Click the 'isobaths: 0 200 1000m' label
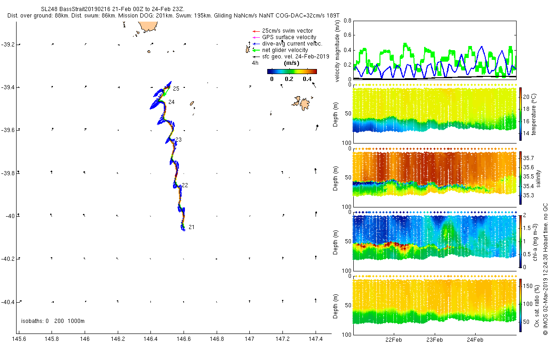552x345 pixels. [x=53, y=321]
